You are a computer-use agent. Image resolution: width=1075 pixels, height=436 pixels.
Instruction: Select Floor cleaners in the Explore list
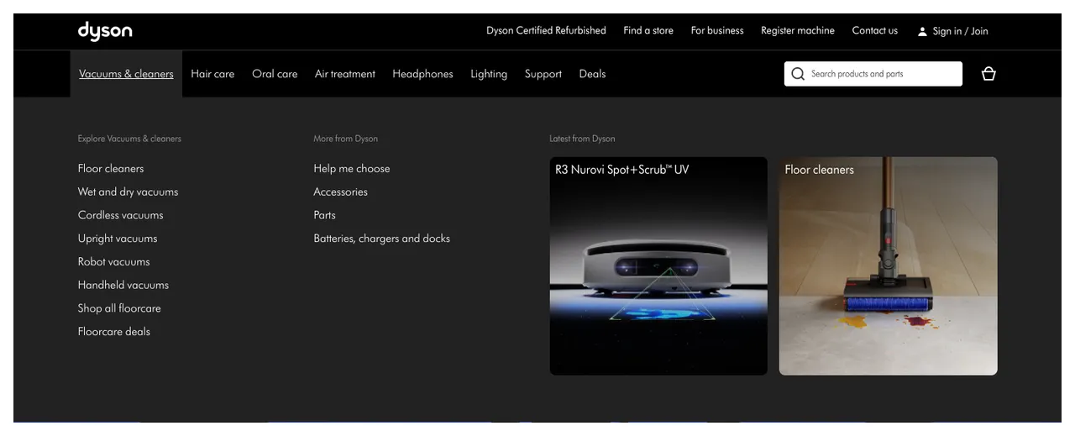pos(111,169)
